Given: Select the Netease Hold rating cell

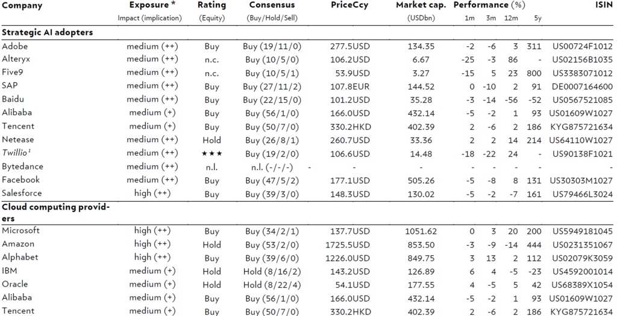Looking at the screenshot, I should [x=211, y=140].
